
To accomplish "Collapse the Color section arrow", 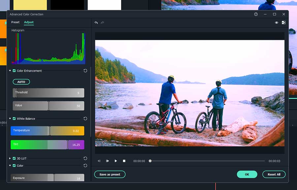I will (x=10, y=165).
